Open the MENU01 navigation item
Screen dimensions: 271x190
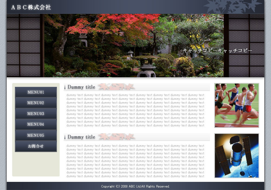[x=36, y=92]
